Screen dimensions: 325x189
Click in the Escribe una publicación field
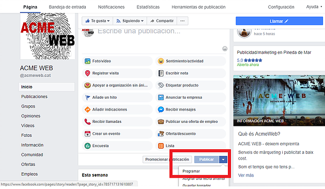click(x=139, y=31)
